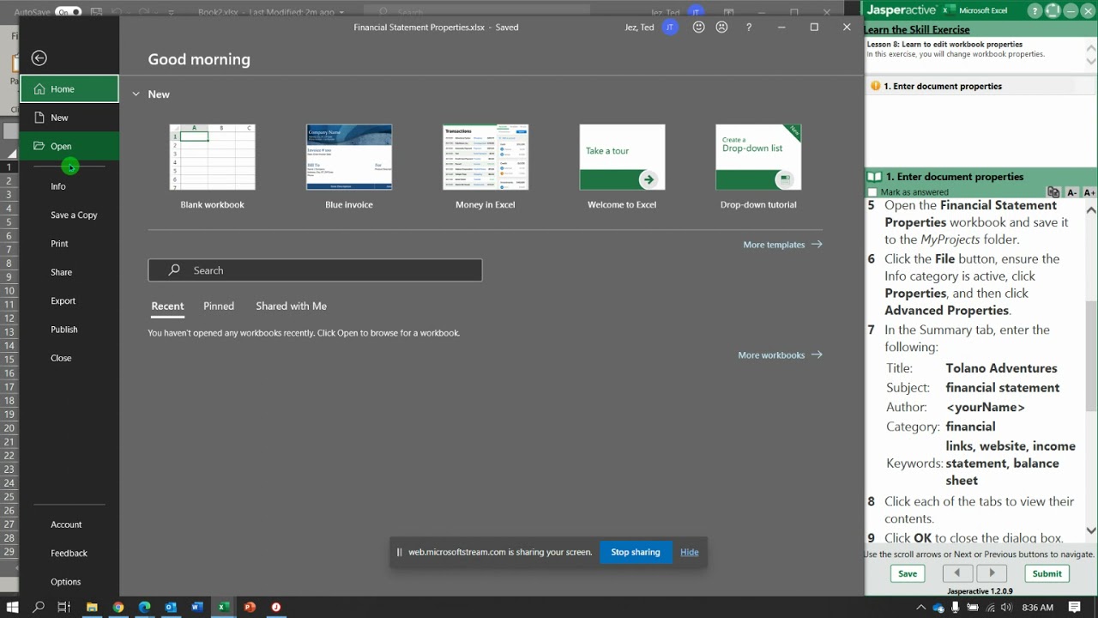1098x618 pixels.
Task: Open Excel help question mark
Action: point(749,27)
